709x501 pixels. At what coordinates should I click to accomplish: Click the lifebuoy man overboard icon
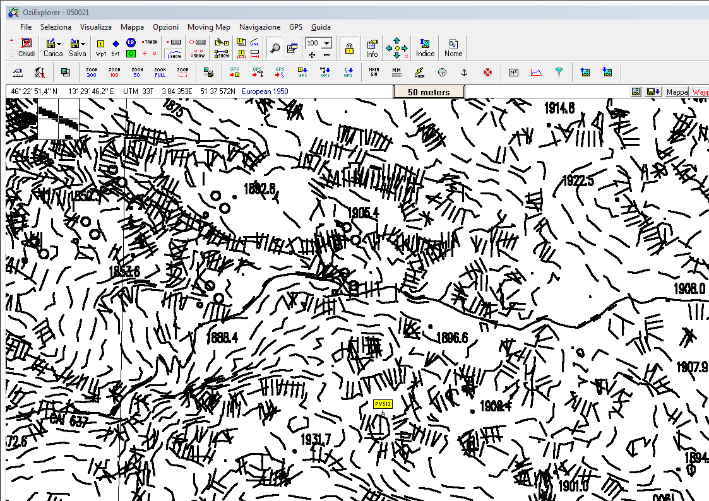(487, 73)
